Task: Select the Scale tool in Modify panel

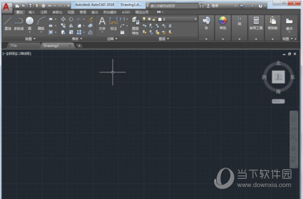Action: (71, 32)
